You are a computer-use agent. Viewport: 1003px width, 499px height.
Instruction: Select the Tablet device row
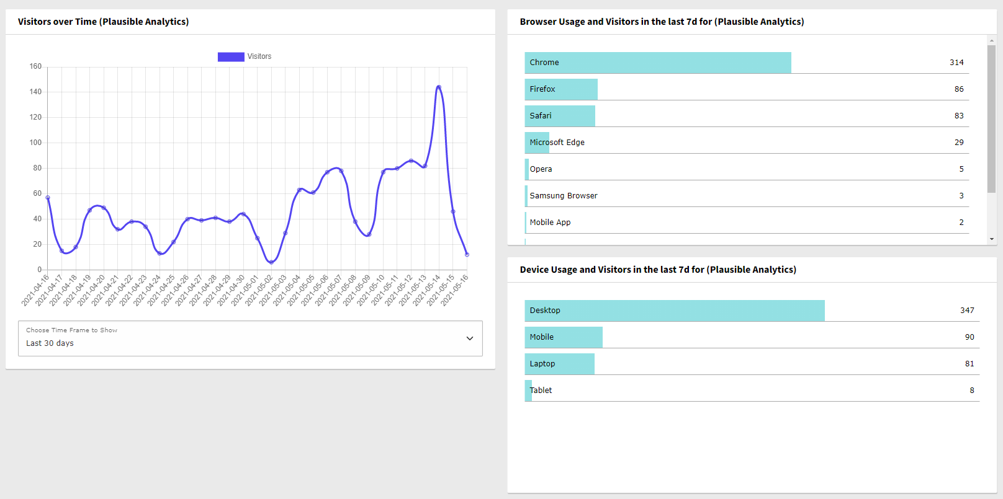tap(752, 391)
